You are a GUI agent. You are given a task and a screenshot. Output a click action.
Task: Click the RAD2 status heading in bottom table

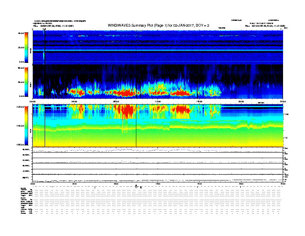(23, 188)
